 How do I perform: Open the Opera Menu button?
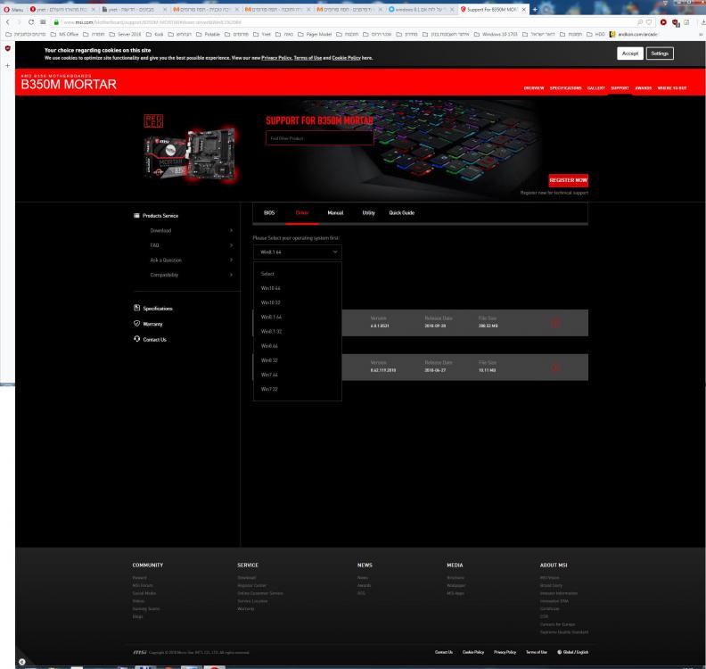coord(13,9)
